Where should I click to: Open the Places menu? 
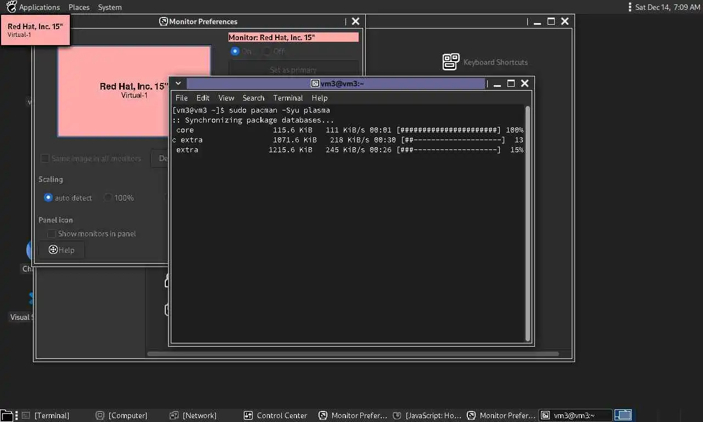tap(79, 7)
